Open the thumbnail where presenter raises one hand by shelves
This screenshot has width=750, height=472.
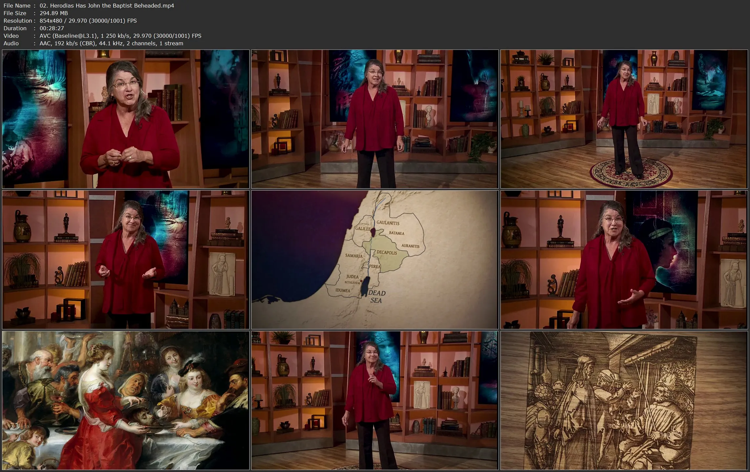click(x=375, y=400)
